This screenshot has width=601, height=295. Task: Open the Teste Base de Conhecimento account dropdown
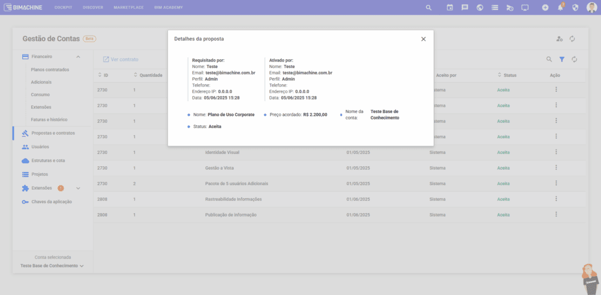52,266
